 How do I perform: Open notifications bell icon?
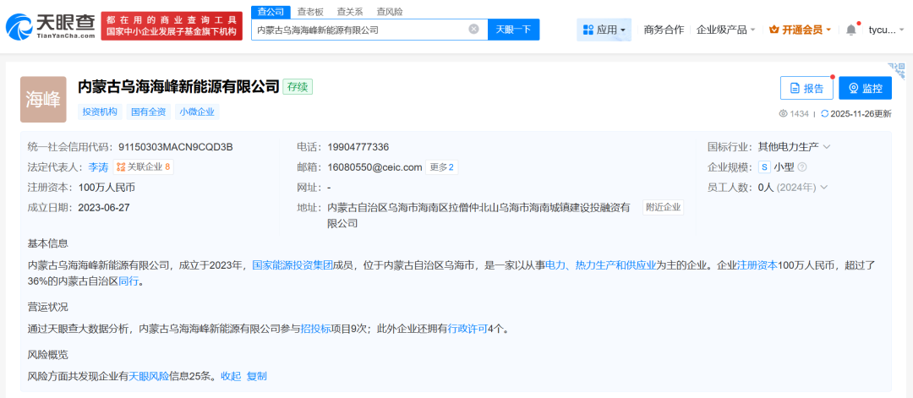point(851,30)
